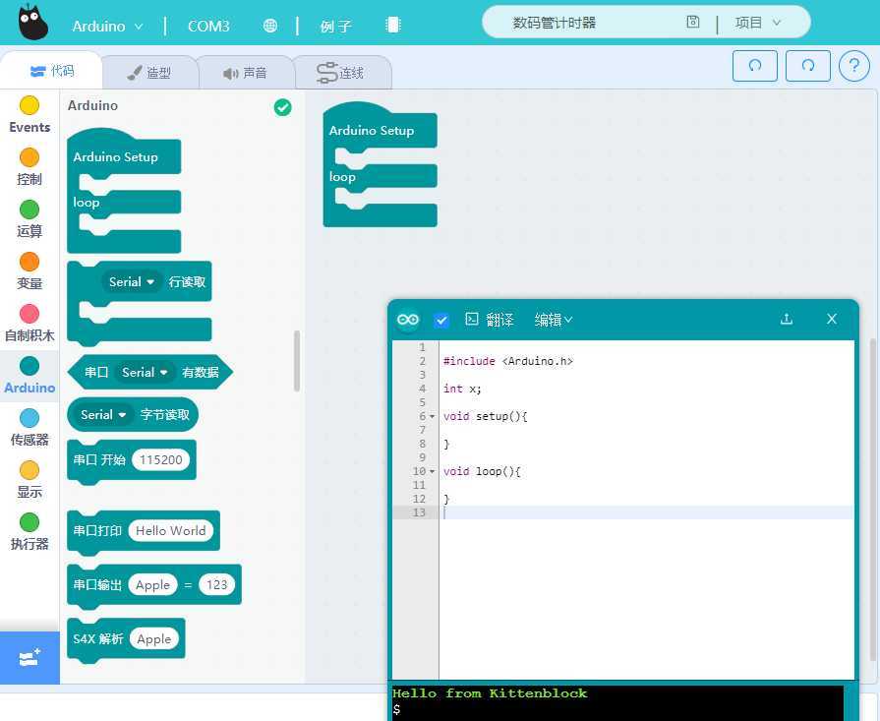Switch to the 造型 tab
The width and height of the screenshot is (880, 721).
149,73
